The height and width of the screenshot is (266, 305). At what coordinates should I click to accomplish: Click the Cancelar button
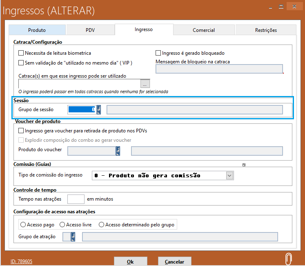pyautogui.click(x=174, y=262)
